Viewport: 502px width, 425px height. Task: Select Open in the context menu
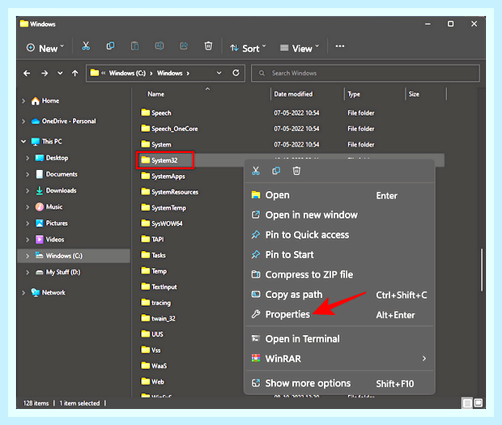pyautogui.click(x=339, y=195)
